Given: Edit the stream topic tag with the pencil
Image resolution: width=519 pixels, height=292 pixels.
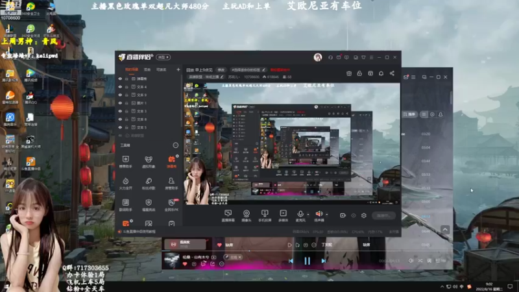Looking at the screenshot, I should pos(264,70).
